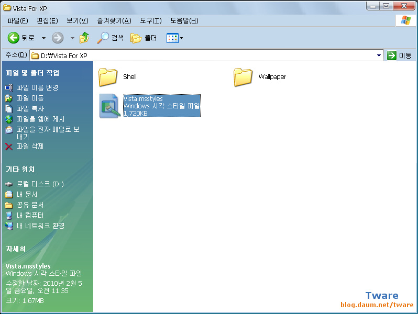Click 파일 이동 move file link
Screen dimensions: 418x314
[x=30, y=98]
